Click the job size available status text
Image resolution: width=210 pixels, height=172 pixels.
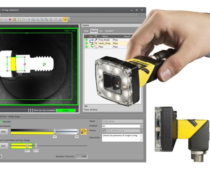point(44,110)
